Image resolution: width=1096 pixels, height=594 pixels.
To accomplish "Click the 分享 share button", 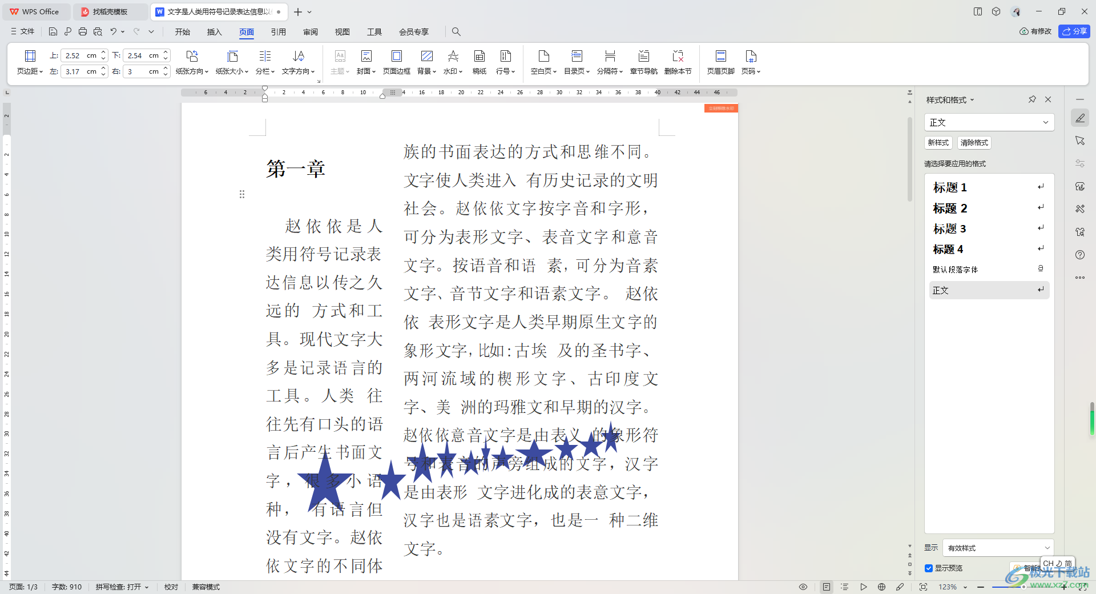I will [x=1074, y=31].
